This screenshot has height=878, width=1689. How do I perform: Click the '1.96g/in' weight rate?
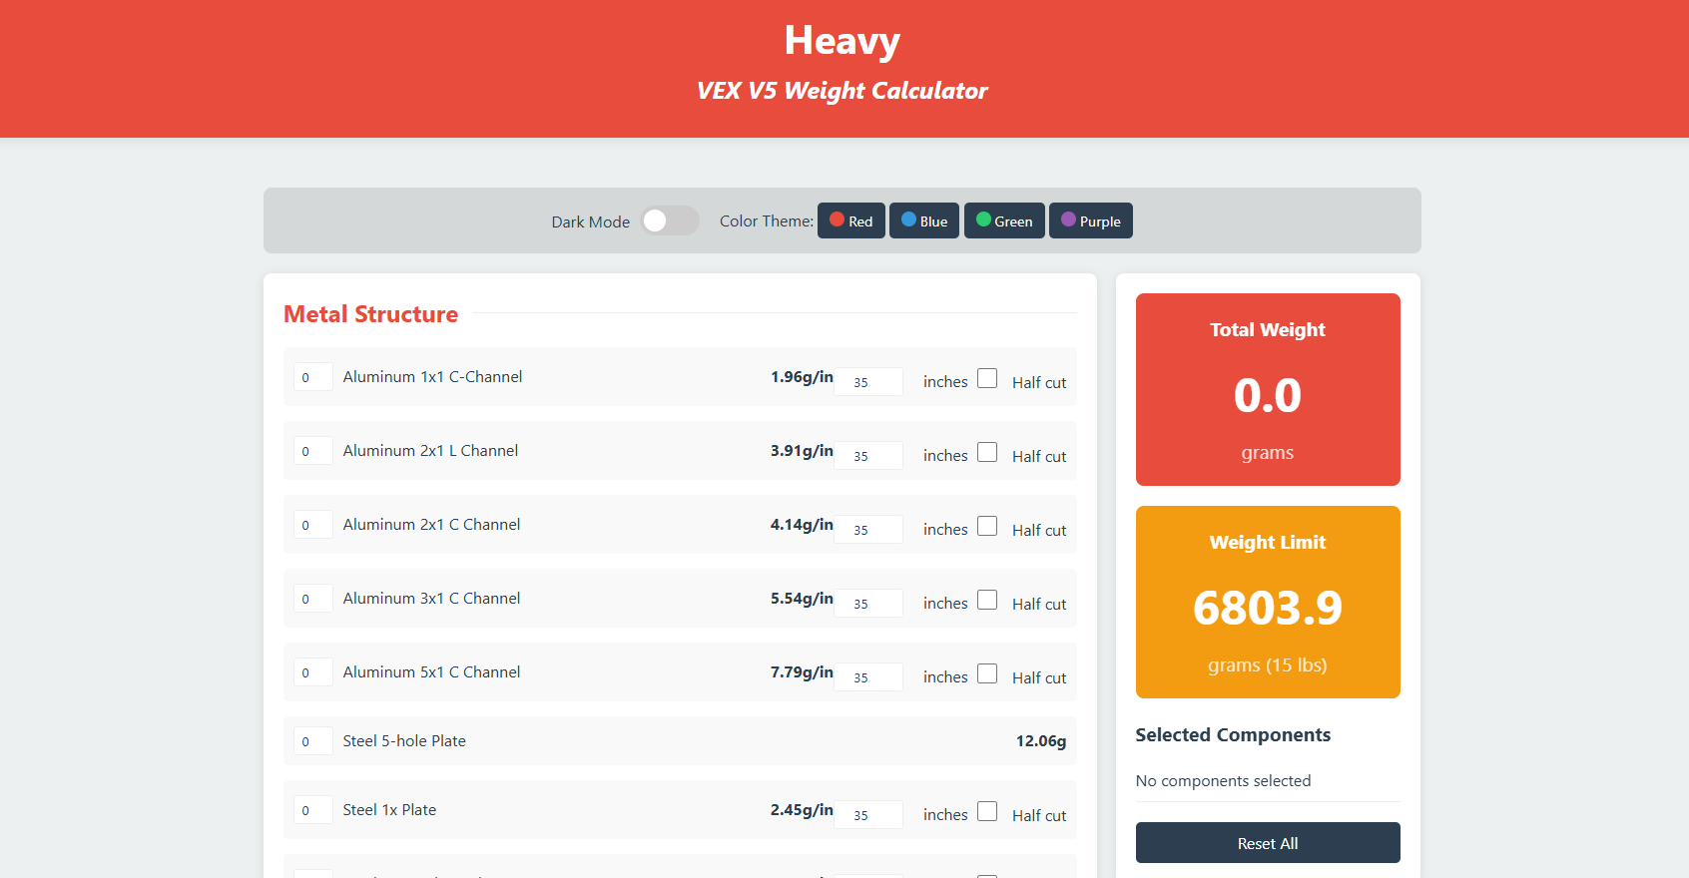[x=802, y=377]
